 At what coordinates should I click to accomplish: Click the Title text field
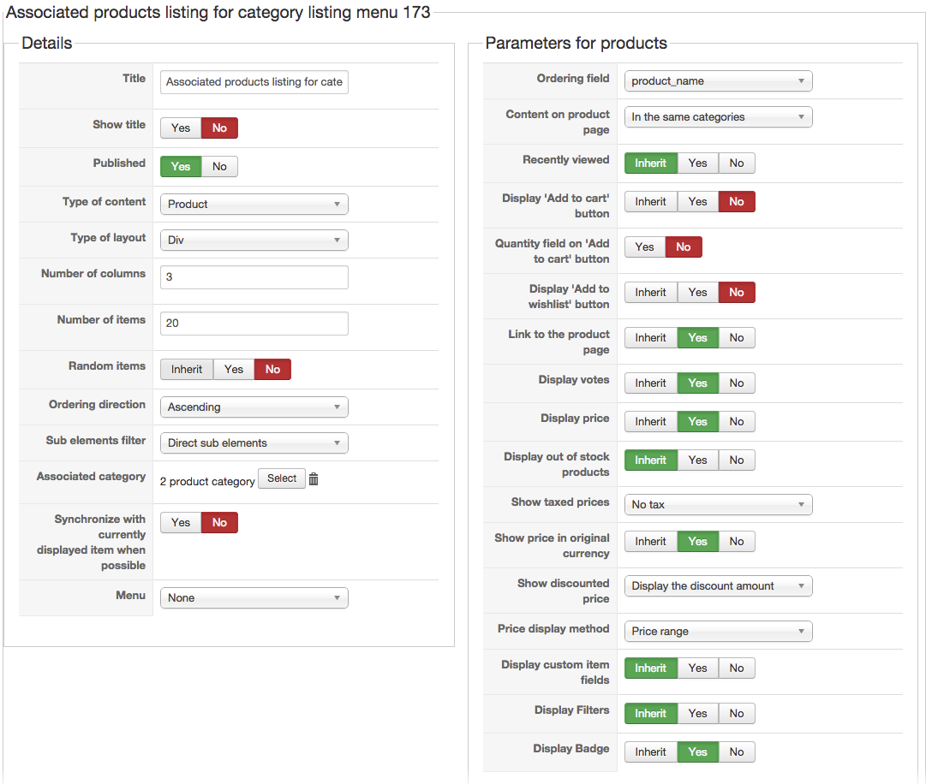click(x=254, y=81)
